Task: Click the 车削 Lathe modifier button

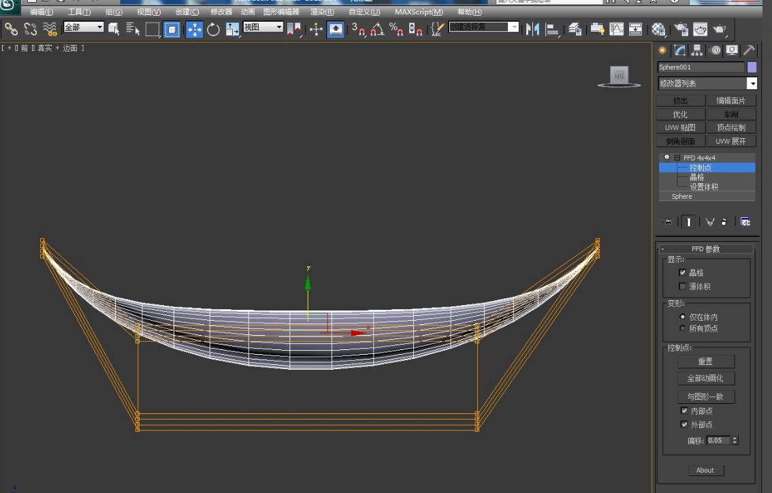Action: [x=733, y=114]
